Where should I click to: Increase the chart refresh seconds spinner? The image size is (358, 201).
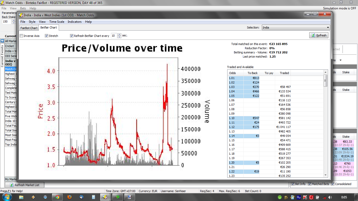tap(119, 35)
